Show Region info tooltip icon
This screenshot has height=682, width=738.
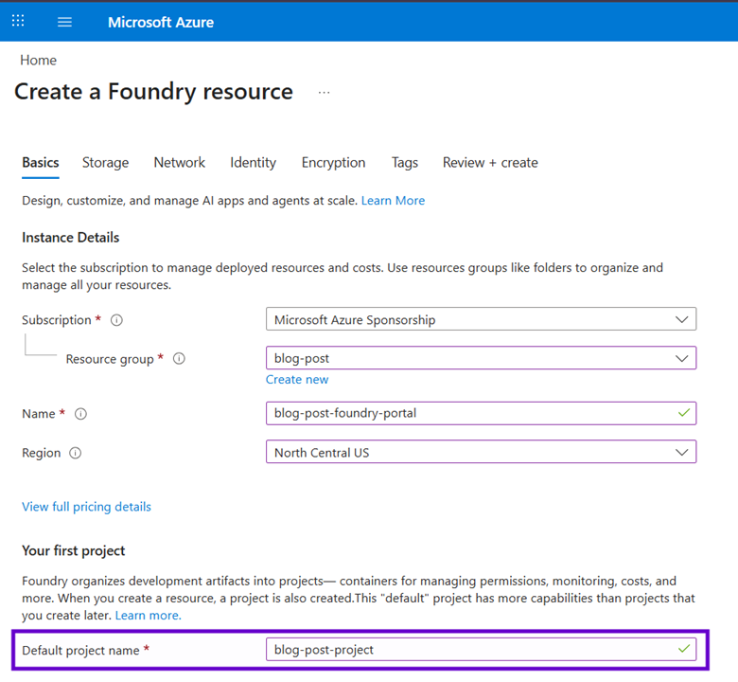coord(76,453)
